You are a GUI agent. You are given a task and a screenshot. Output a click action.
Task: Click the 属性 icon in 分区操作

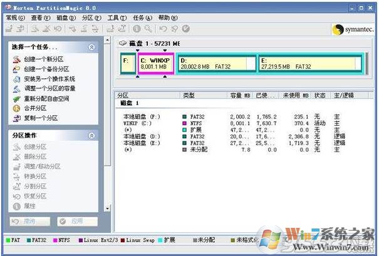[x=16, y=206]
